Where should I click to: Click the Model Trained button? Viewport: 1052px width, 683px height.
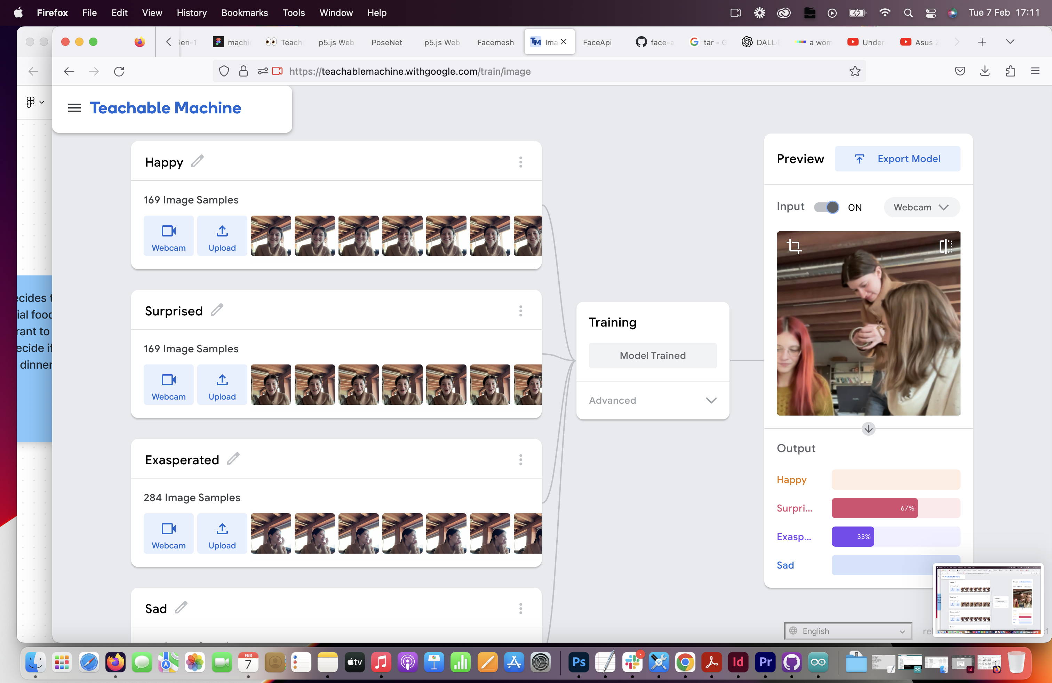(652, 356)
